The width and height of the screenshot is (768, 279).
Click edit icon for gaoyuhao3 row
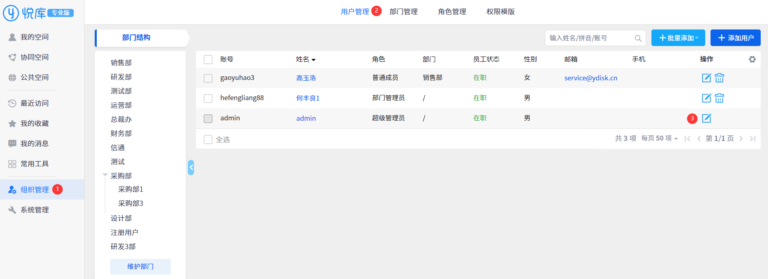click(706, 78)
